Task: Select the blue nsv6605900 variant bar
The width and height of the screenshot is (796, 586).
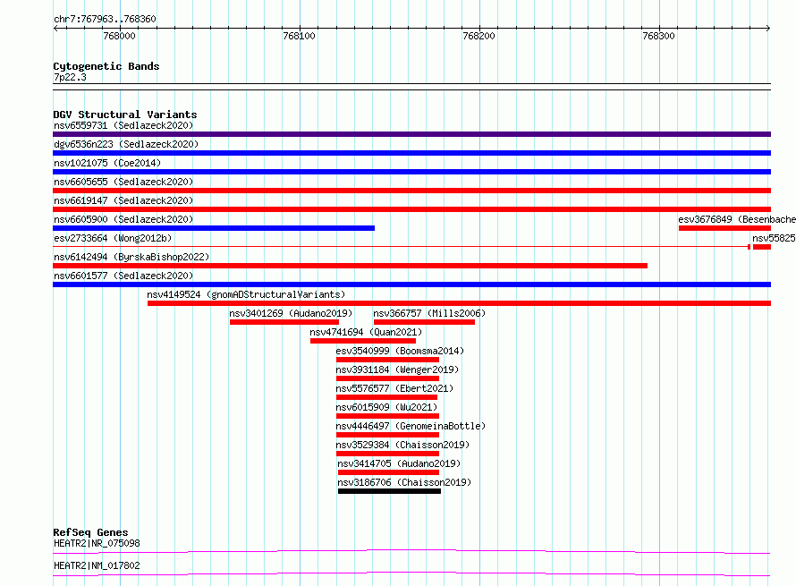Action: 214,228
